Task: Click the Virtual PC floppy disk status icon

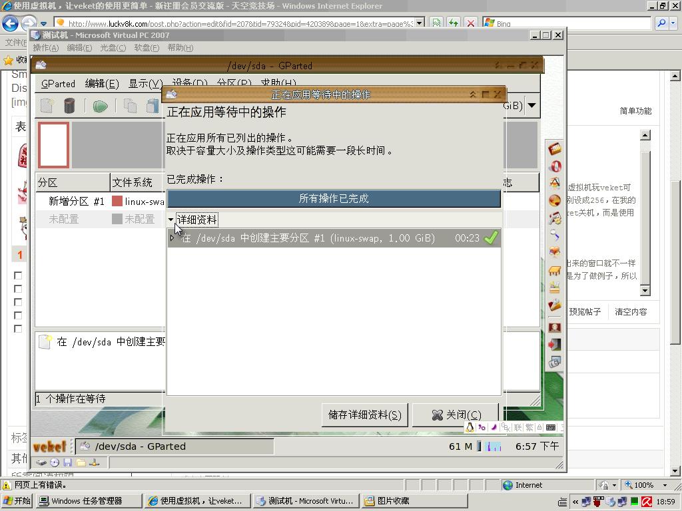Action: [67, 462]
